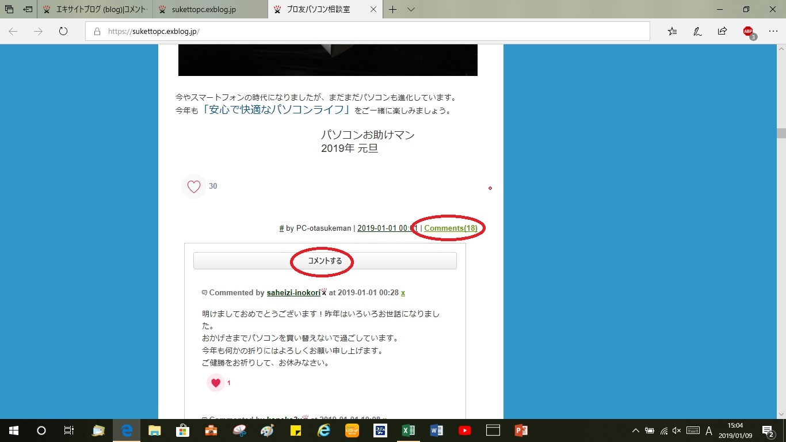This screenshot has height=442, width=786.
Task: Open the Edge settings ellipsis menu
Action: pos(773,32)
